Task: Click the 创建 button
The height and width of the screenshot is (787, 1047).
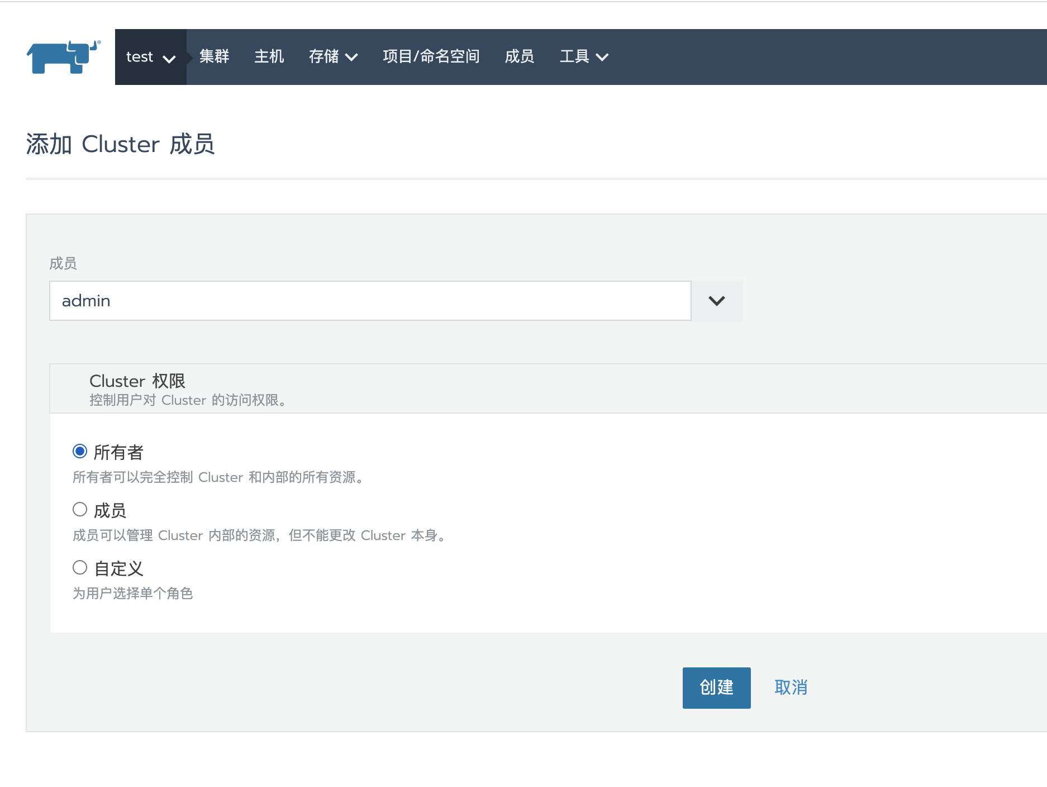Action: pos(717,688)
